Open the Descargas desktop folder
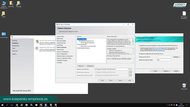 click(x=19, y=4)
